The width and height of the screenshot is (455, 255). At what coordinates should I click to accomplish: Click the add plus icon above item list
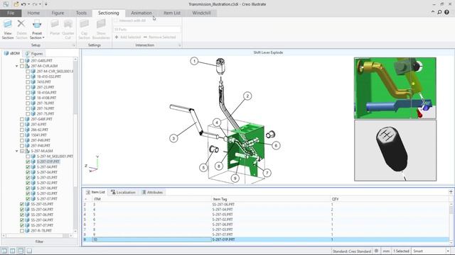(451, 192)
